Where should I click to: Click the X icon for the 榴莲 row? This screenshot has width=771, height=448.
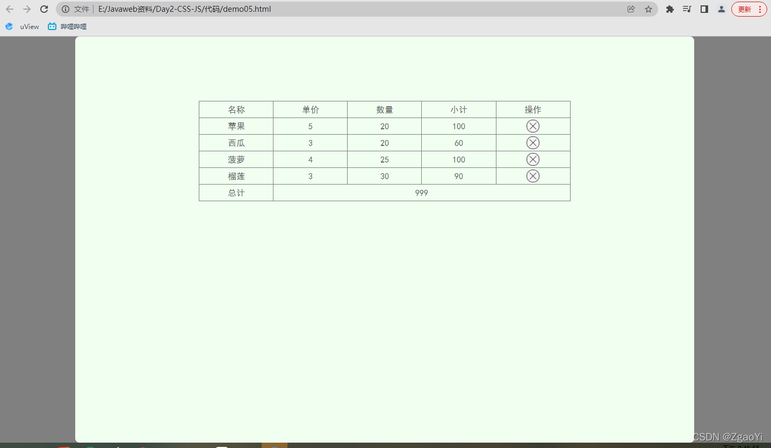coord(532,176)
